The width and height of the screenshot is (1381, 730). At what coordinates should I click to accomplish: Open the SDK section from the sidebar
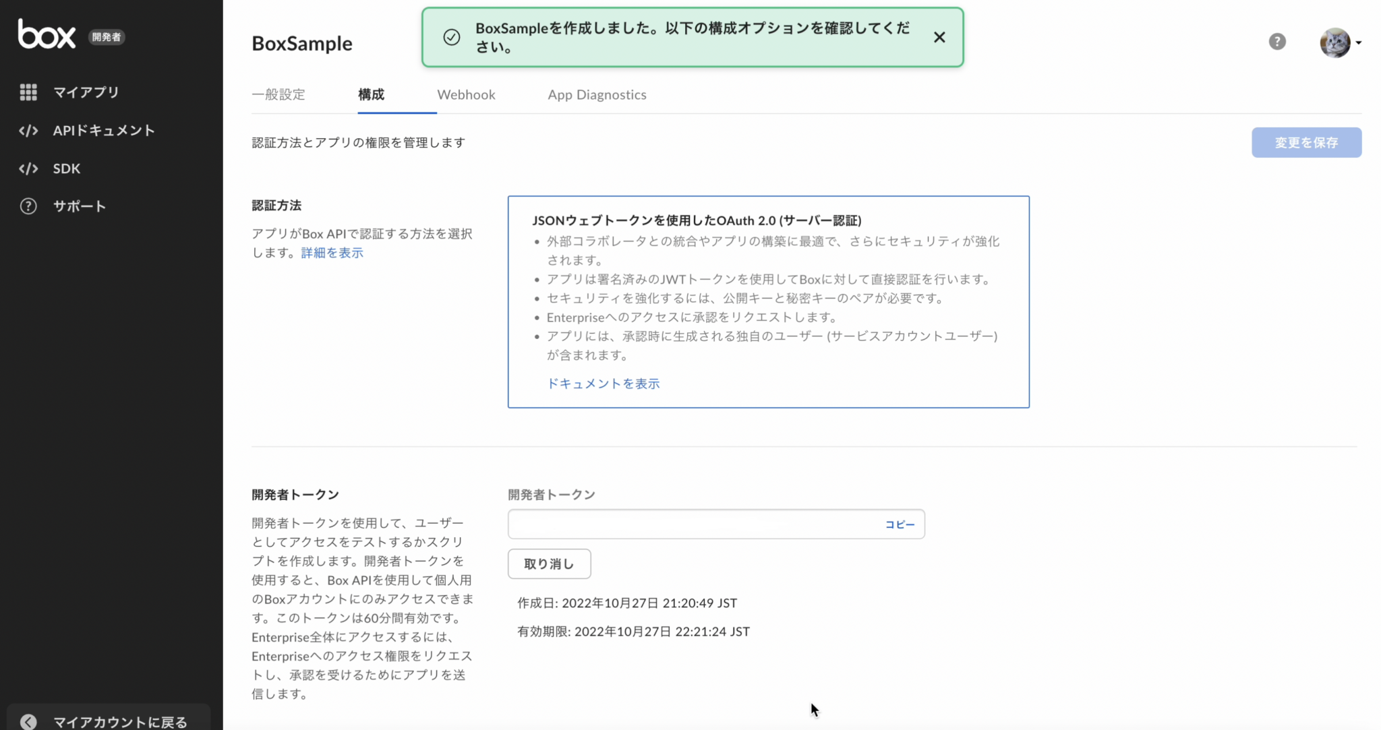click(x=30, y=169)
